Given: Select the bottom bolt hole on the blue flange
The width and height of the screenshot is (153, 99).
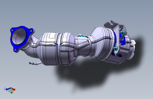Looking at the screenshot, I should click(x=16, y=49).
